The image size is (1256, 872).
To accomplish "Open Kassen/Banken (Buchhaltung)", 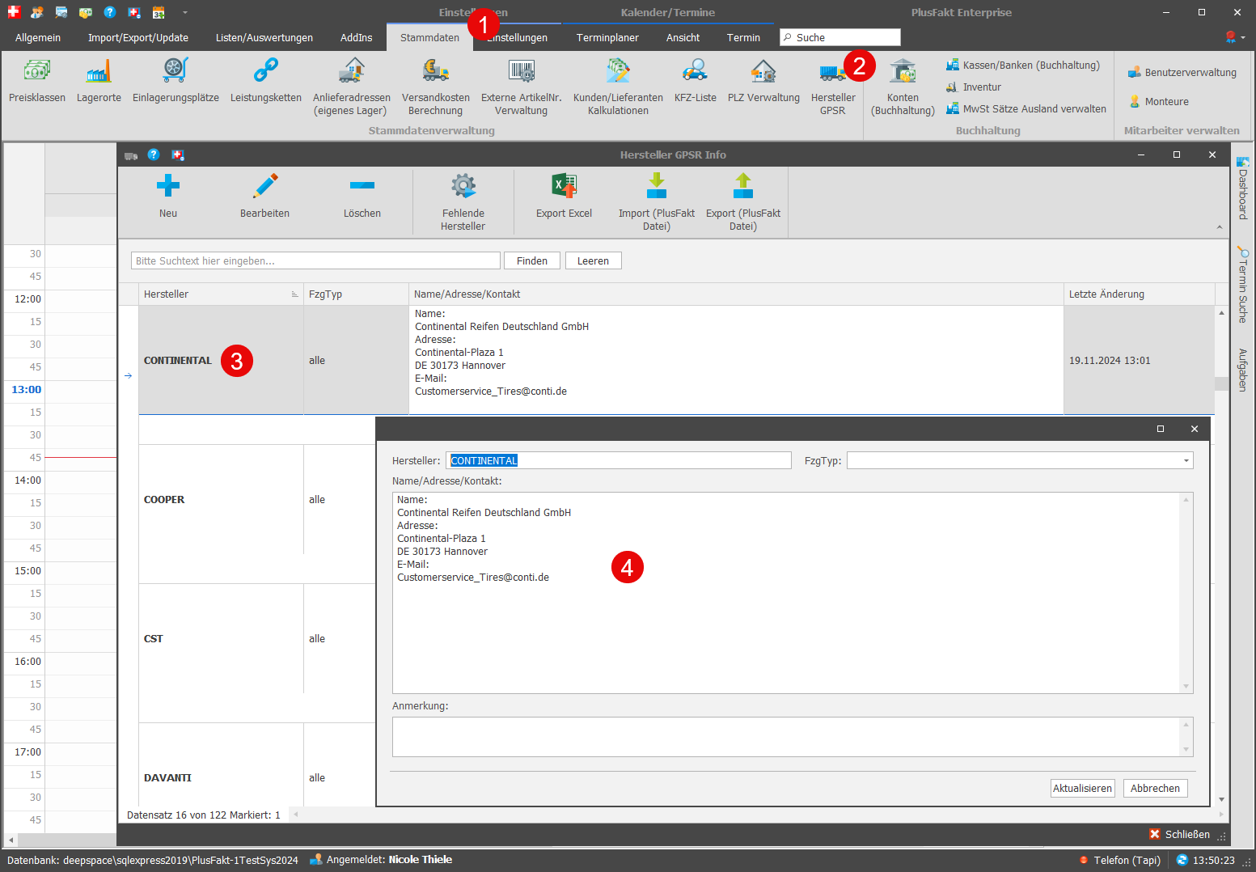I will pyautogui.click(x=1023, y=65).
